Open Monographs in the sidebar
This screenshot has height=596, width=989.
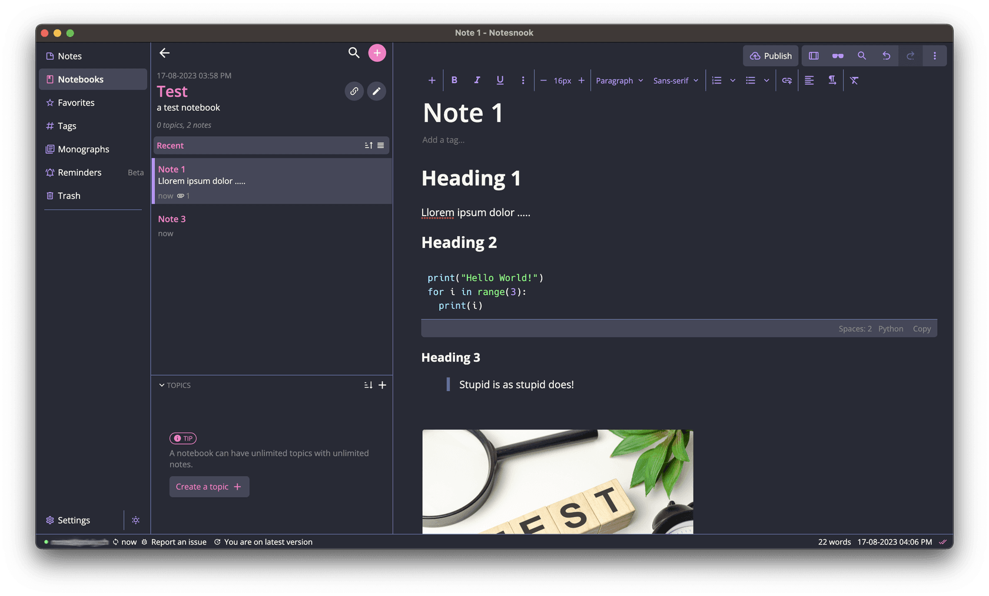(93, 149)
